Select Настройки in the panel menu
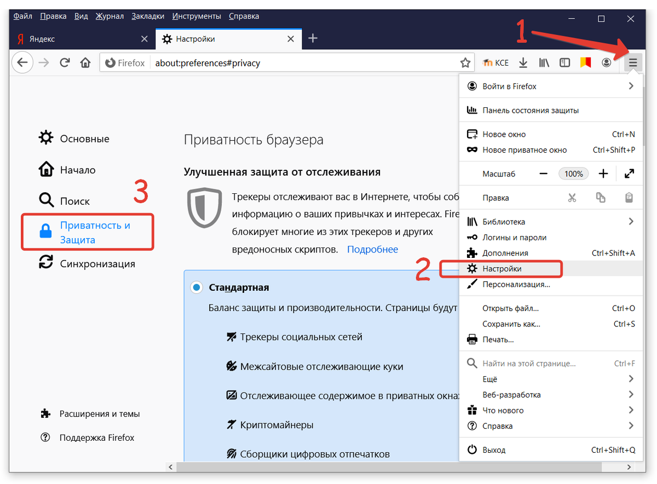The width and height of the screenshot is (657, 484). click(x=551, y=269)
